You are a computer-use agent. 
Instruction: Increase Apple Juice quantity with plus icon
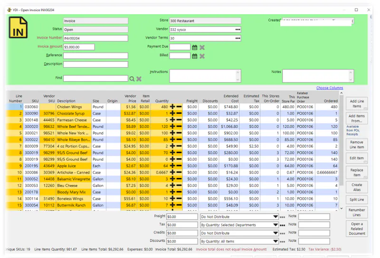point(172,166)
